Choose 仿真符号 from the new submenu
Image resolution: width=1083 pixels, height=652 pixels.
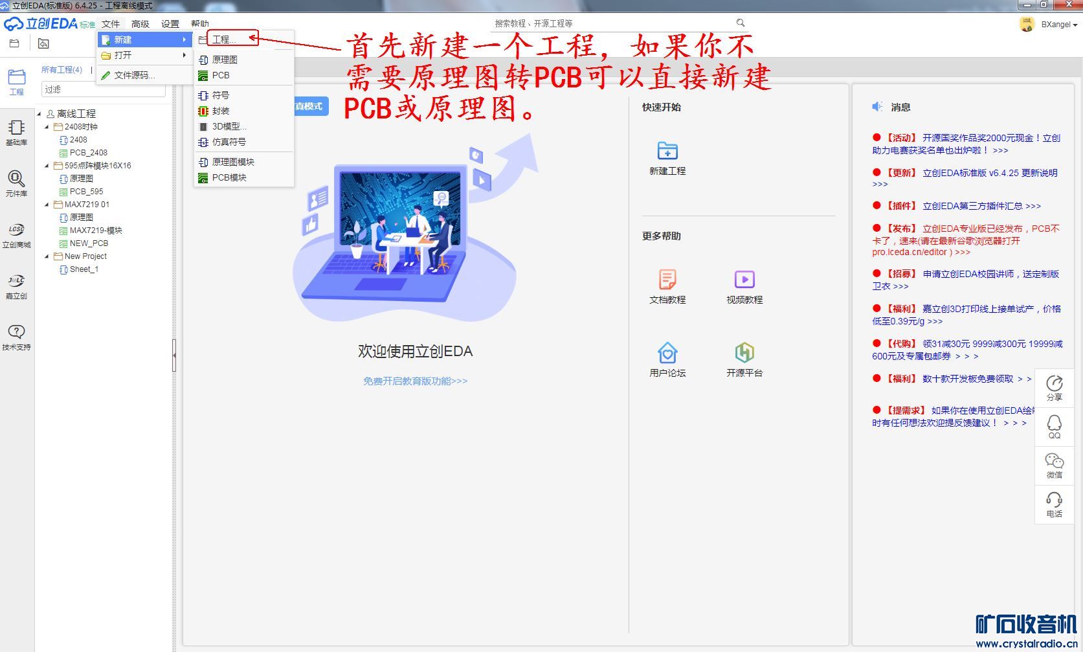click(245, 142)
